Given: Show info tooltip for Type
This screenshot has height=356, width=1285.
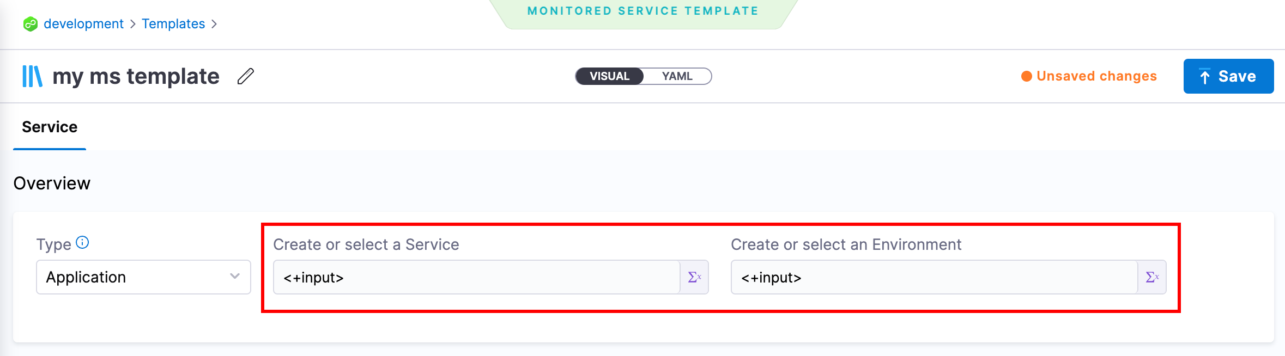Looking at the screenshot, I should point(82,242).
